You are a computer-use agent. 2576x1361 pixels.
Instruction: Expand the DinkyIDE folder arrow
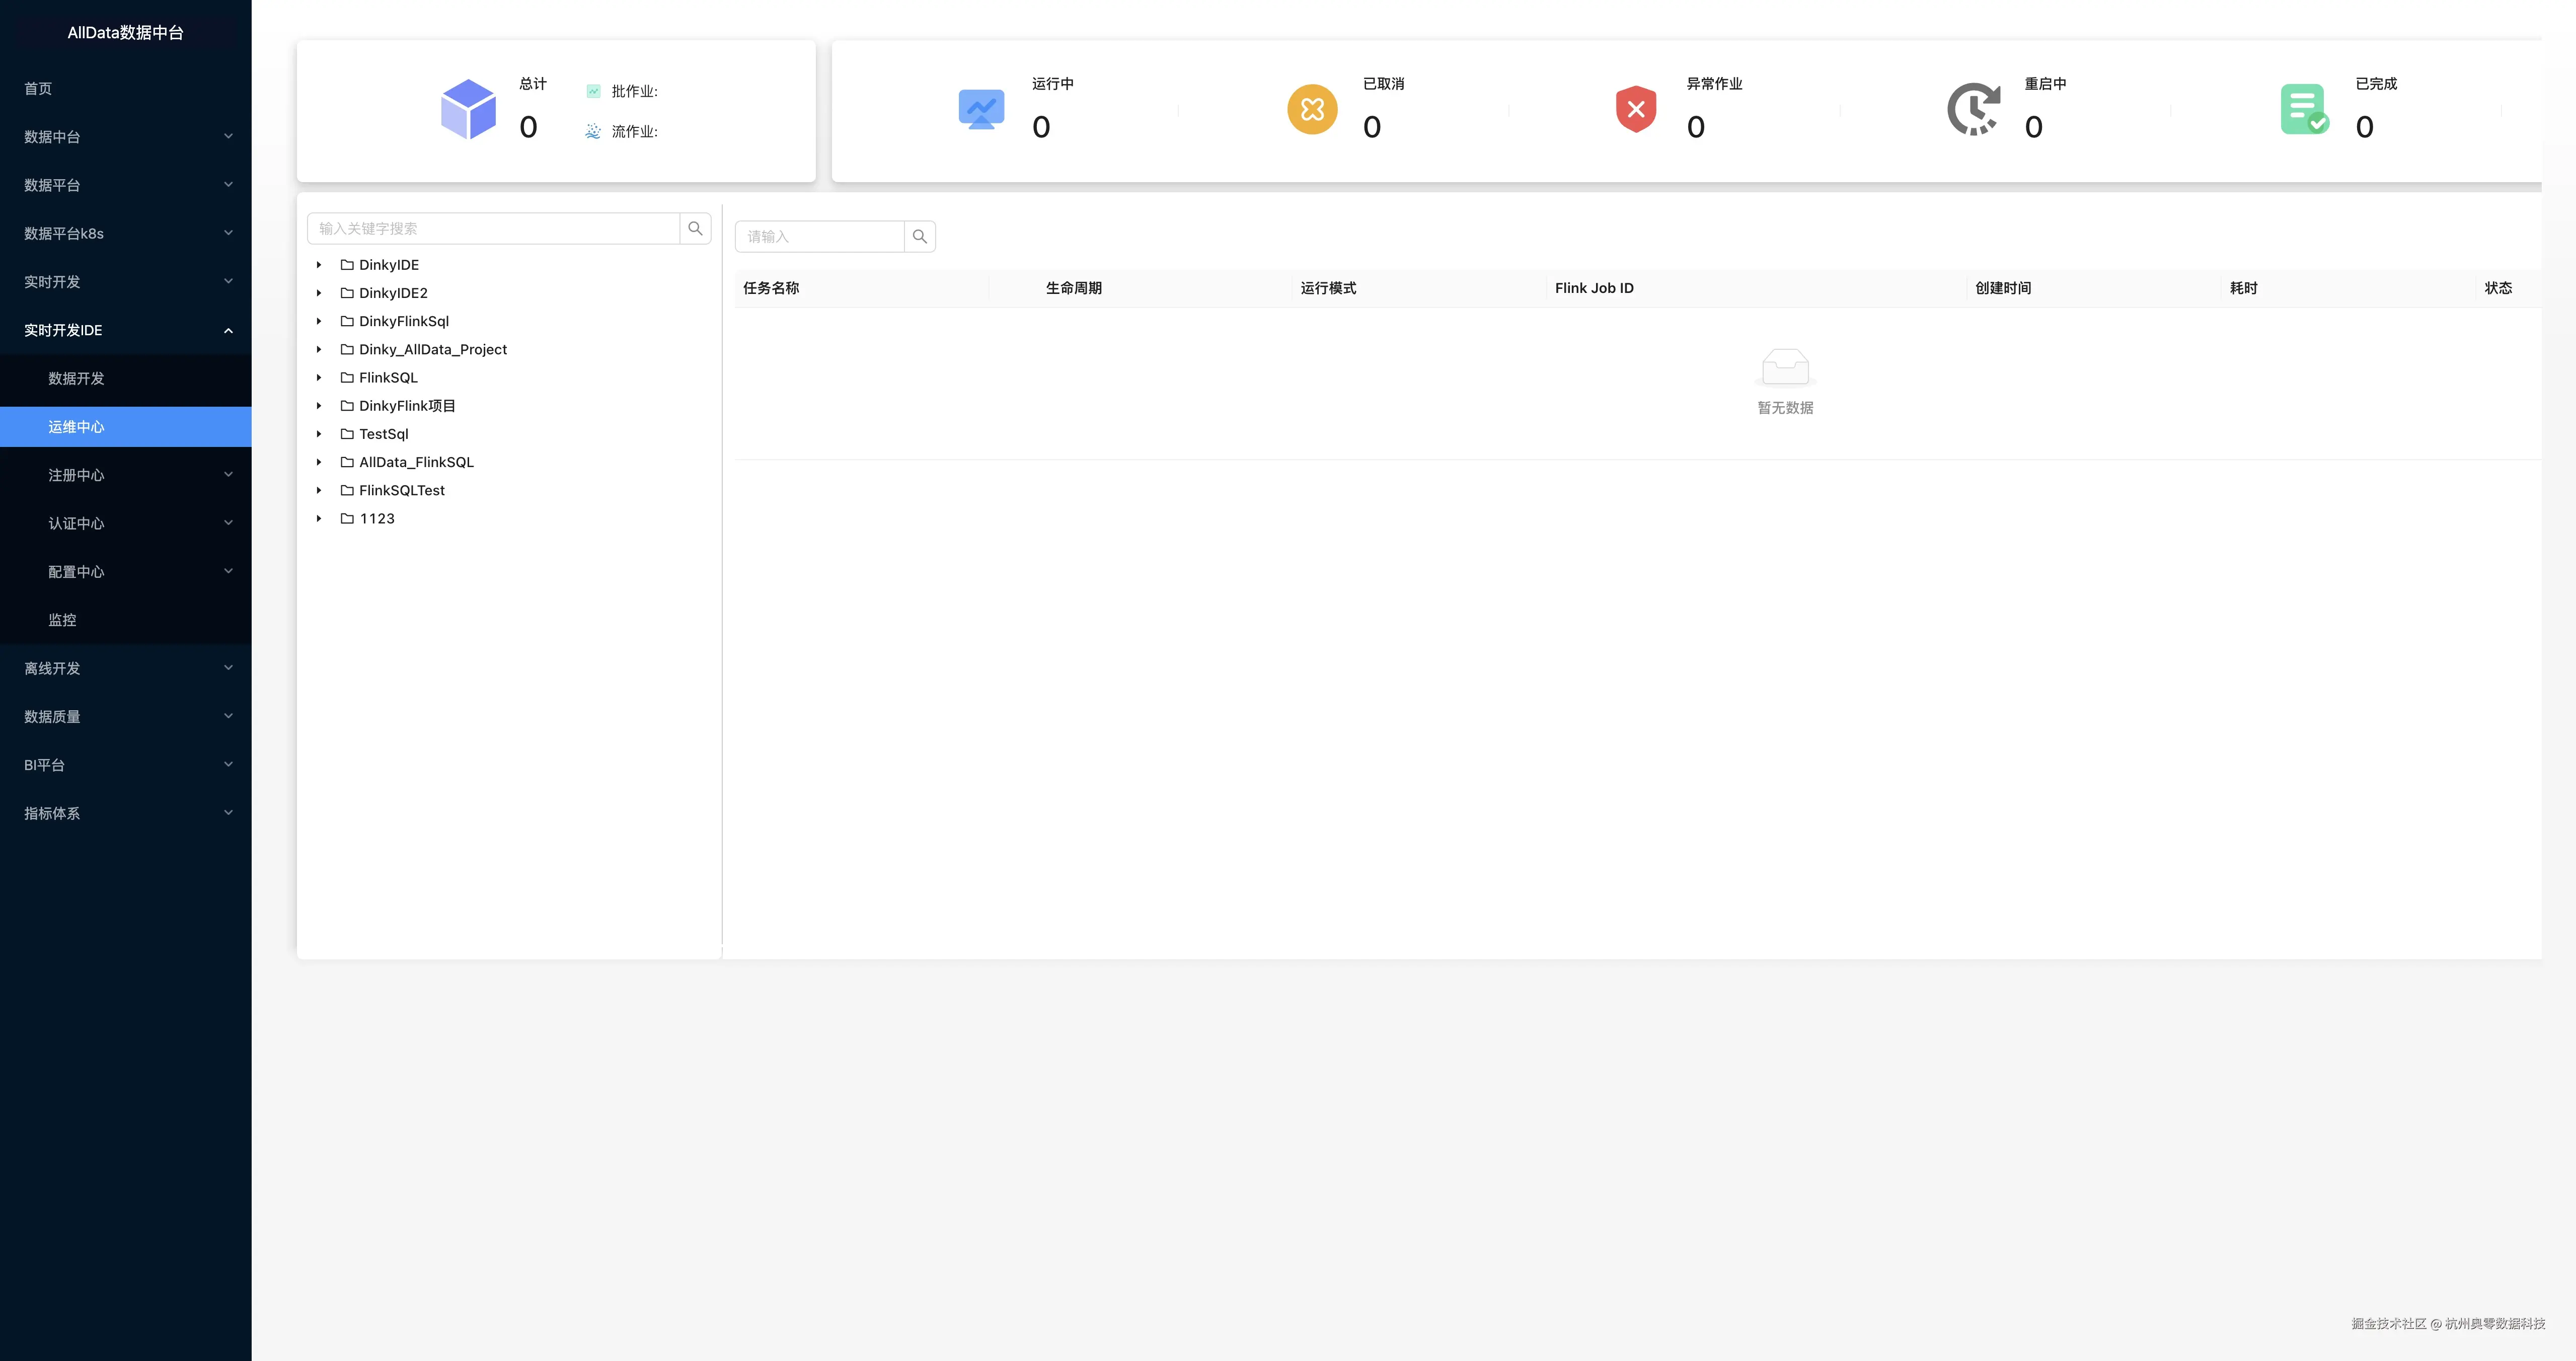click(x=319, y=265)
